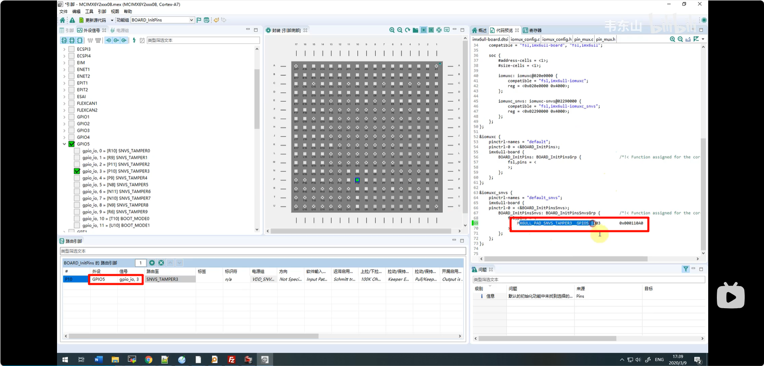The image size is (764, 366).
Task: Open the 功能组 BOARD_InitPins combo box
Action: 162,20
